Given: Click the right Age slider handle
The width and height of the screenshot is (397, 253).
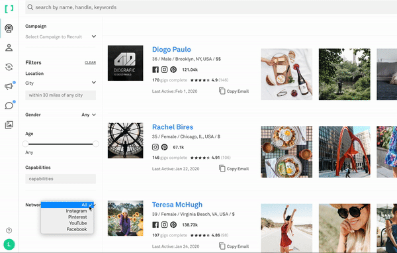Looking at the screenshot, I should [96, 144].
